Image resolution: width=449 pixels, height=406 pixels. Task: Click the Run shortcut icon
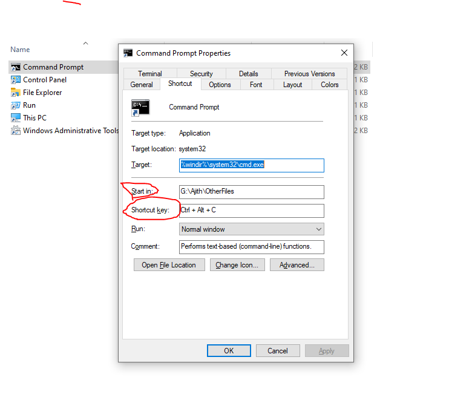pos(16,105)
